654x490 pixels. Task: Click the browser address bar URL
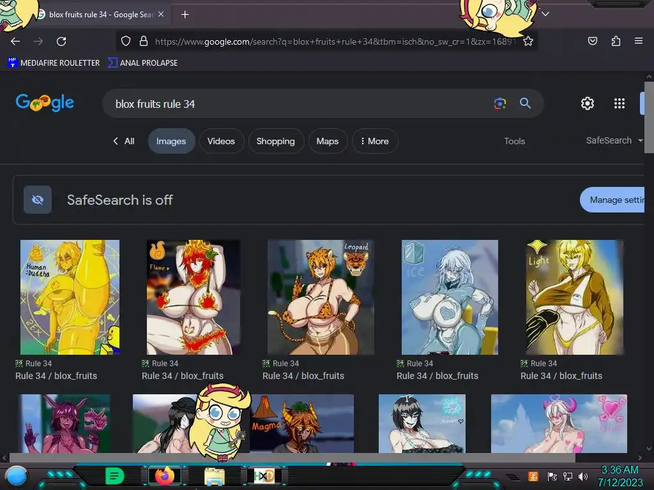[335, 41]
